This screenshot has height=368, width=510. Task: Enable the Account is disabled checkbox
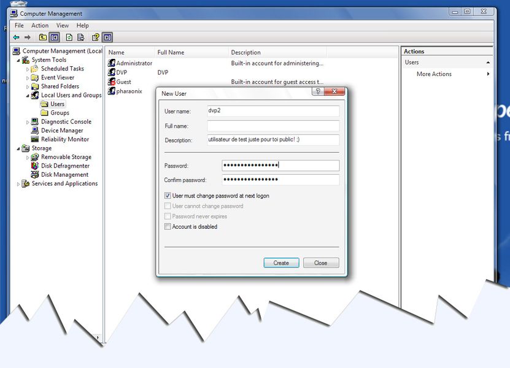[168, 227]
